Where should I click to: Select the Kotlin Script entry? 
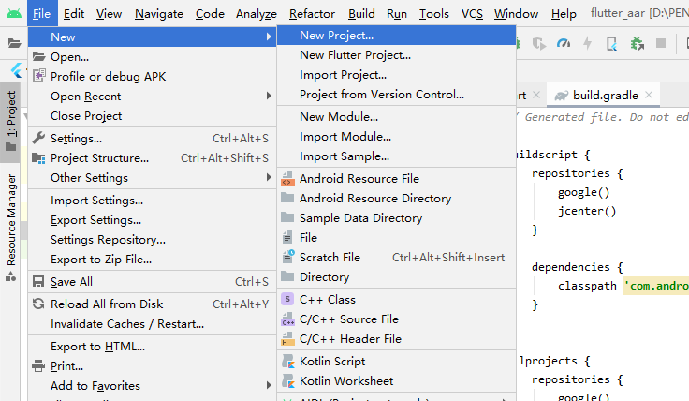332,362
